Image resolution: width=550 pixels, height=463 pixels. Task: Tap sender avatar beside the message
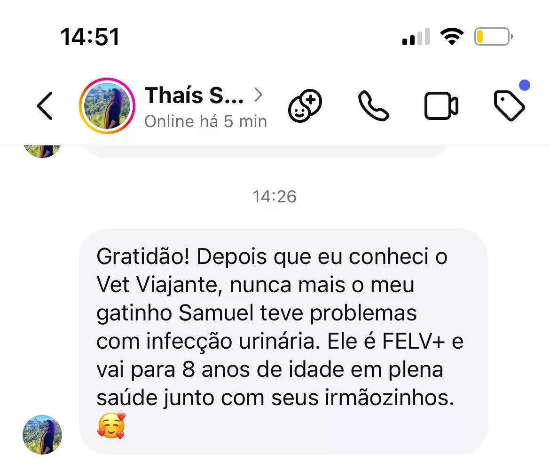pyautogui.click(x=42, y=435)
